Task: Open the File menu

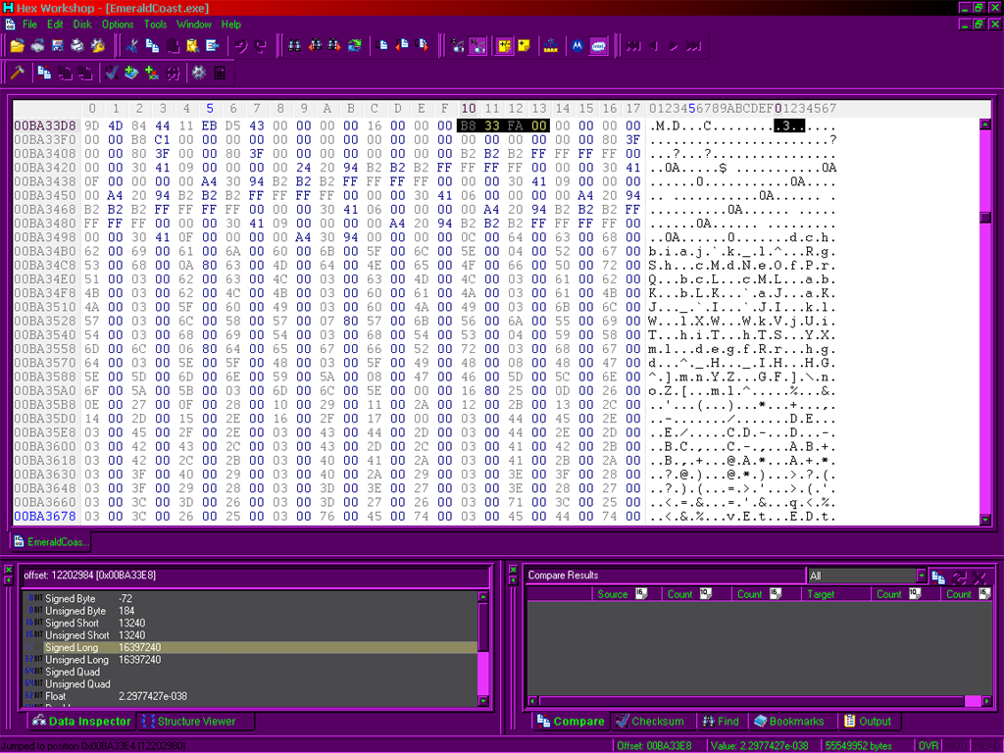Action: point(30,25)
